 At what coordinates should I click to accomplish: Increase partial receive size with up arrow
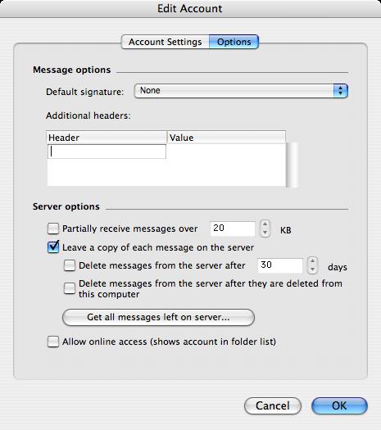point(265,224)
